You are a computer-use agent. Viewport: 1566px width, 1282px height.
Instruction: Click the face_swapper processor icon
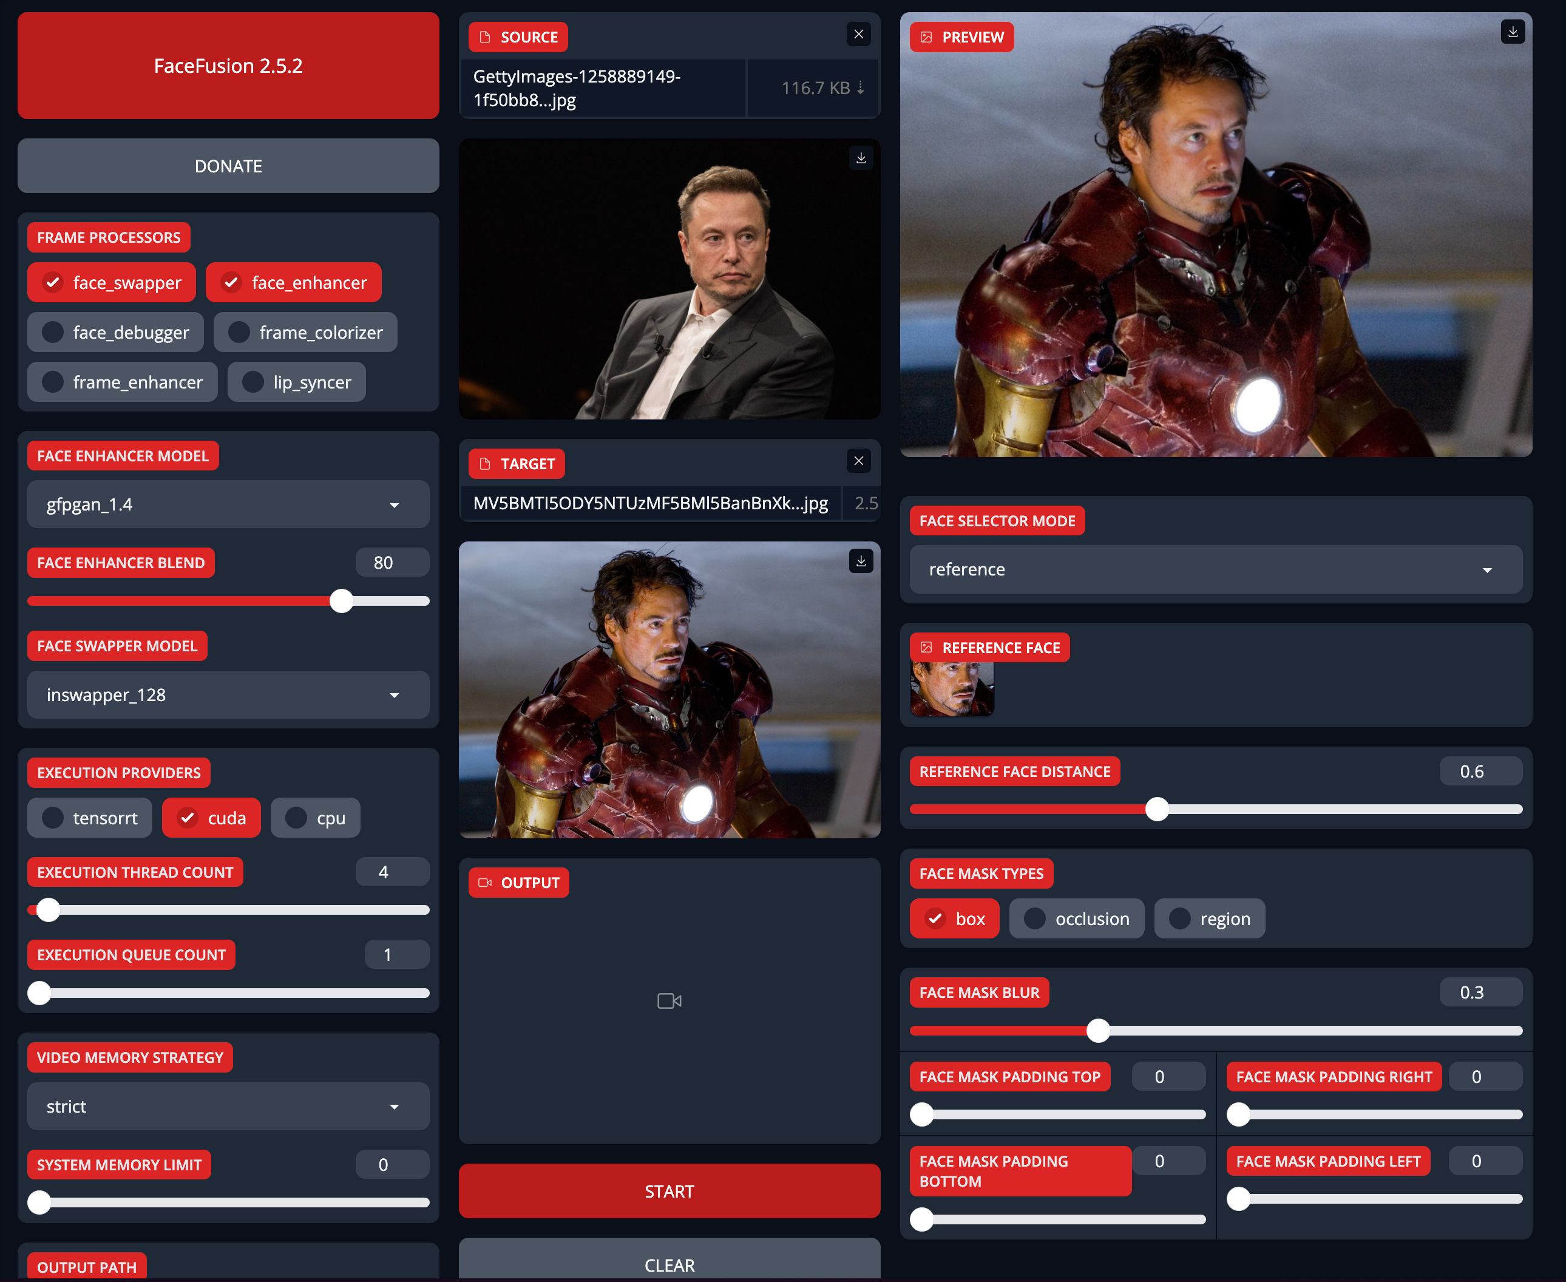(53, 281)
